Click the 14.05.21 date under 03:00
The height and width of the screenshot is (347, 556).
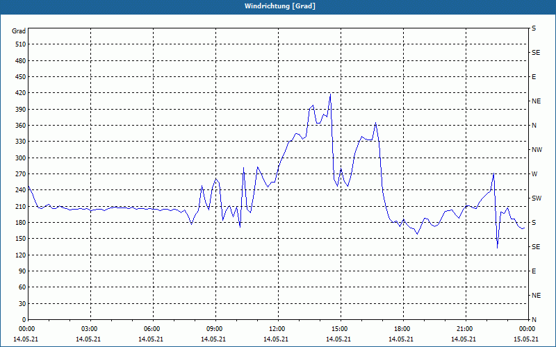88,339
